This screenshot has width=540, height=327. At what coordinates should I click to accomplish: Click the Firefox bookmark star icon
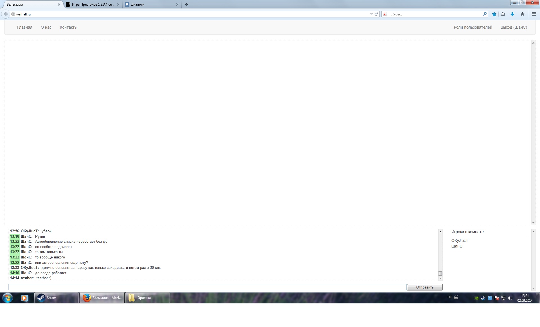(x=494, y=14)
